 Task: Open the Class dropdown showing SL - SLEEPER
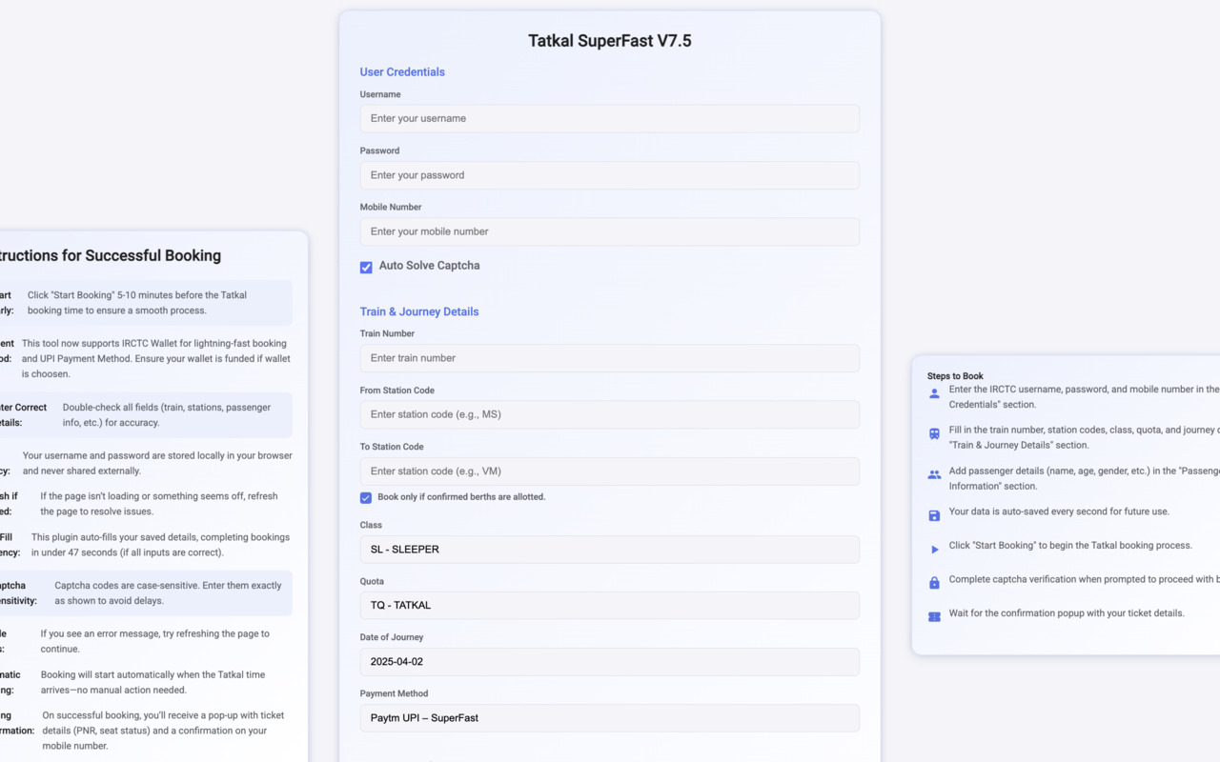tap(609, 549)
